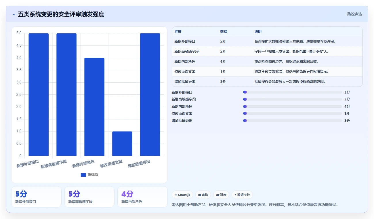Screen dimensions: 374x219
Task: Select the 新增外部接口 table row name
Action: pos(185,41)
